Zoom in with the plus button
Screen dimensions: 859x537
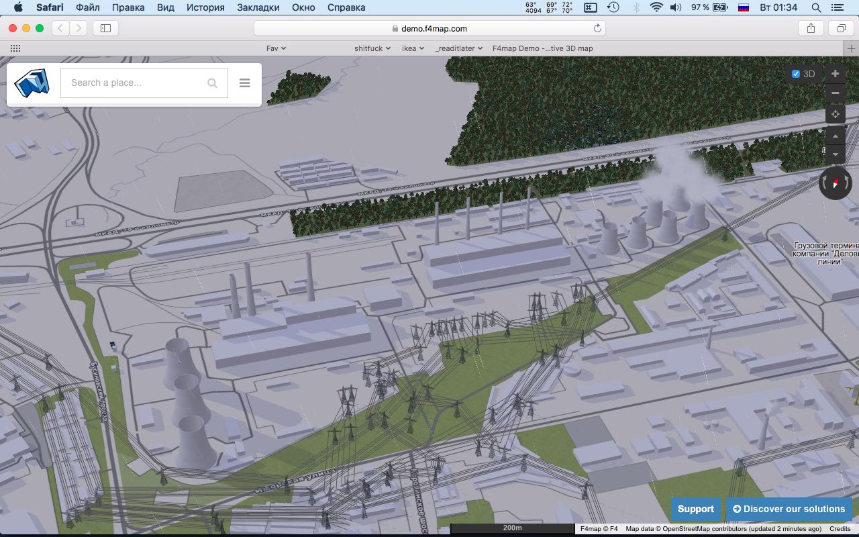click(835, 74)
